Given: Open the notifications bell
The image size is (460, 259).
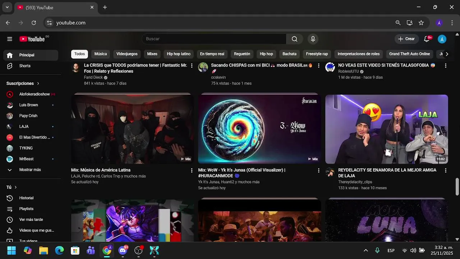Looking at the screenshot, I should click(427, 39).
